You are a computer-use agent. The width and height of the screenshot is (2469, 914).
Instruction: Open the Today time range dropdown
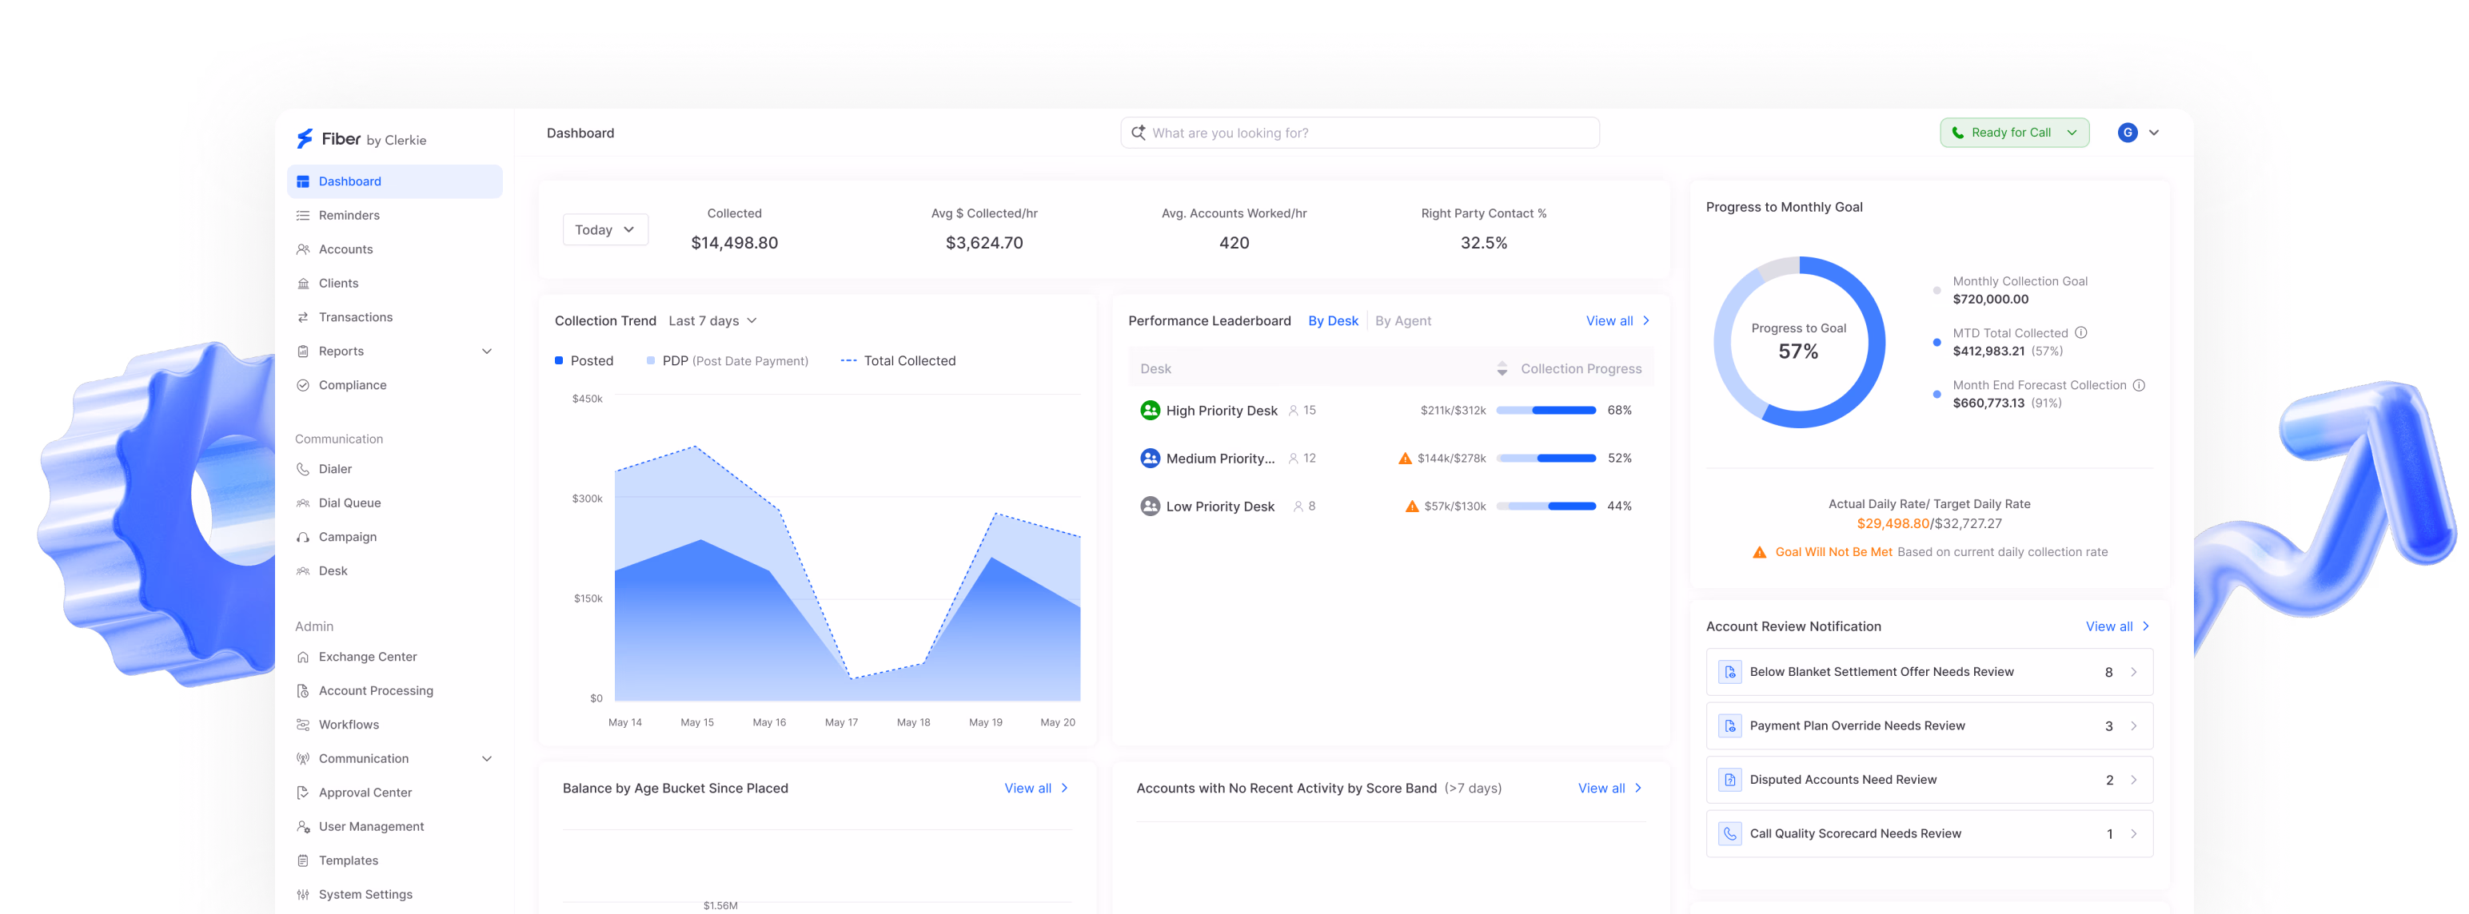[x=604, y=230]
